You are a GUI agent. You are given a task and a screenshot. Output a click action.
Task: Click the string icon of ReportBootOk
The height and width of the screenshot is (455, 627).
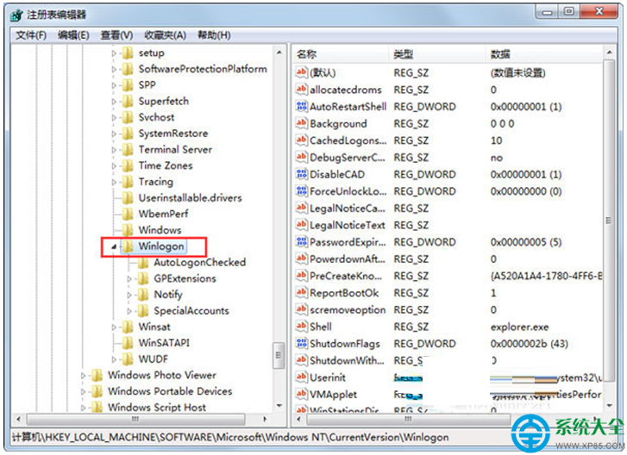coord(302,292)
